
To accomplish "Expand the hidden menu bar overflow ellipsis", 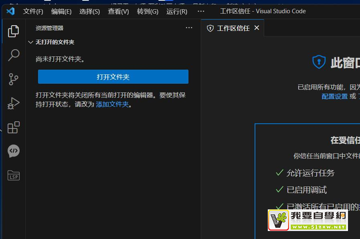I will click(x=201, y=11).
